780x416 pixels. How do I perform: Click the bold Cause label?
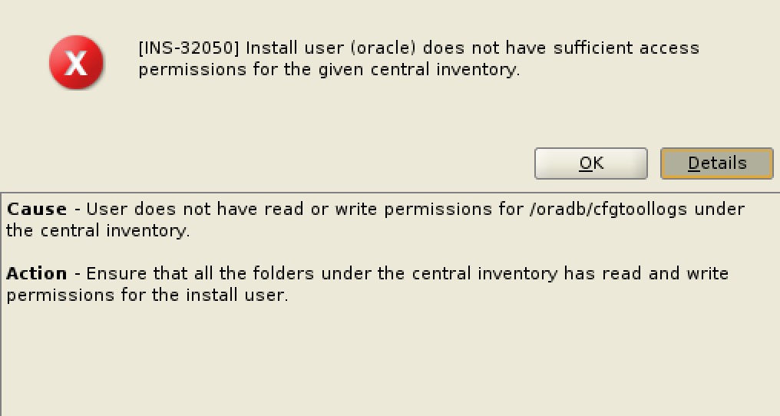[x=36, y=210]
